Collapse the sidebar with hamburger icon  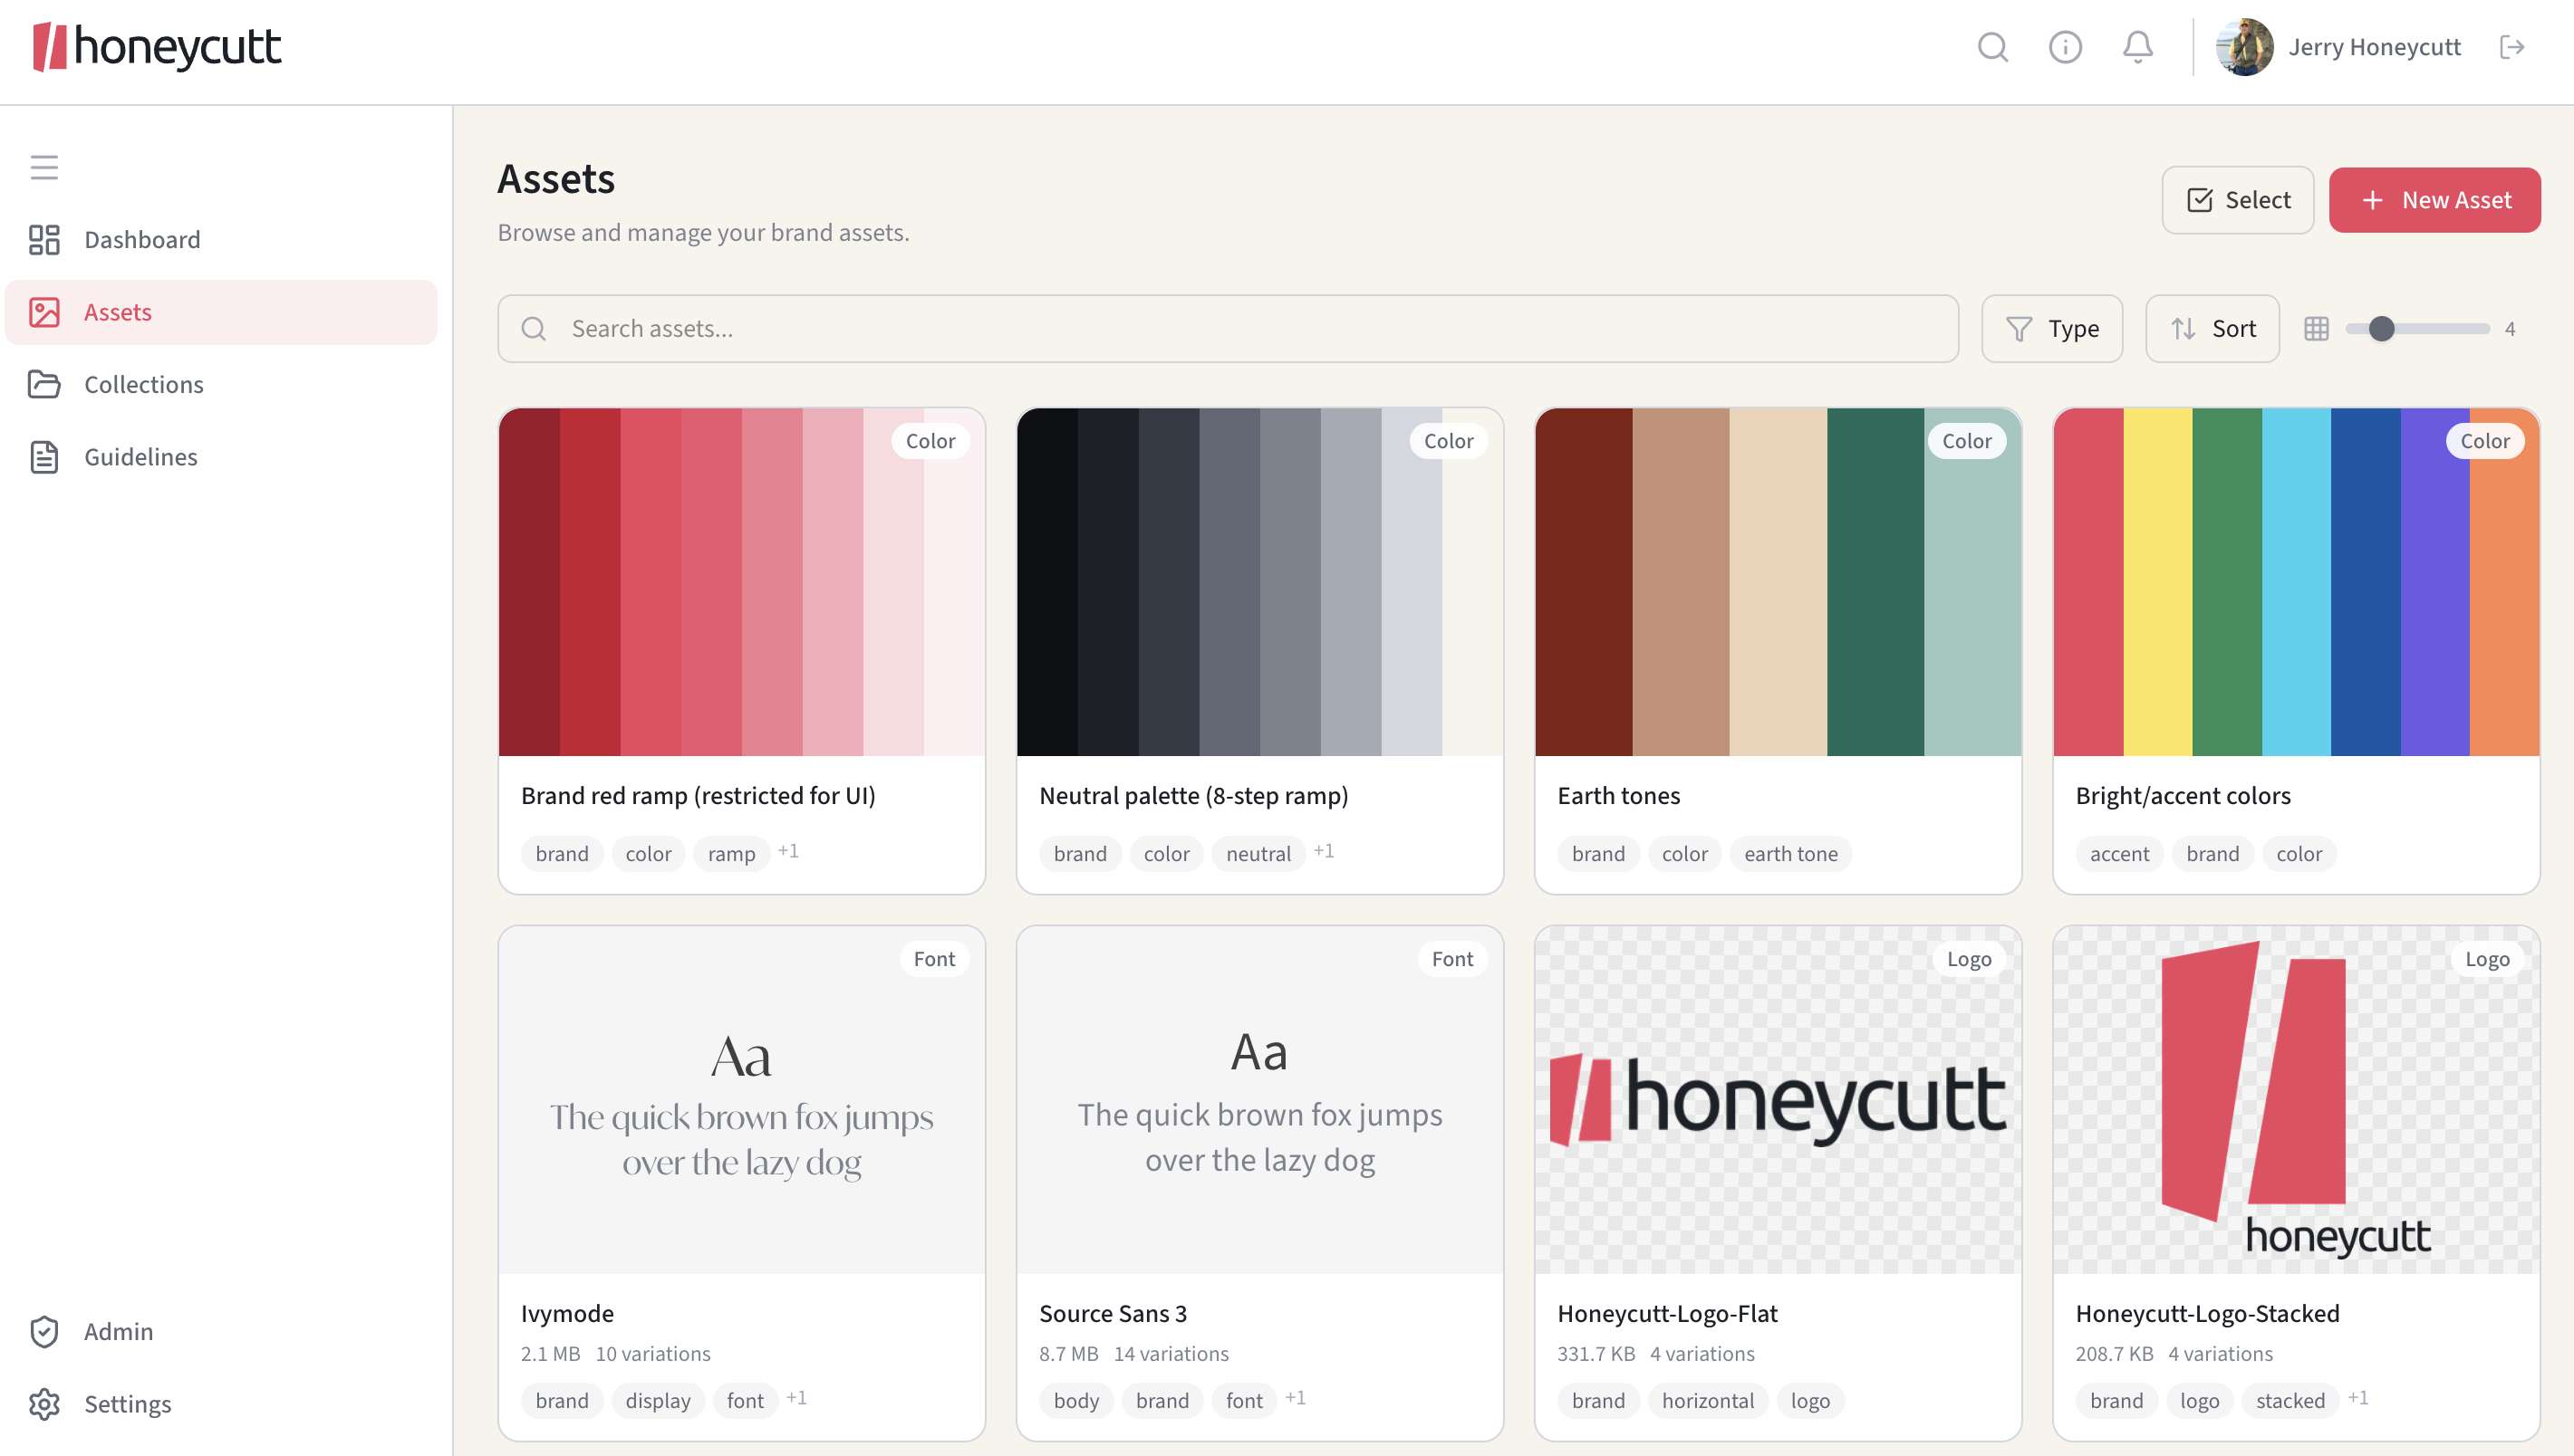(44, 167)
